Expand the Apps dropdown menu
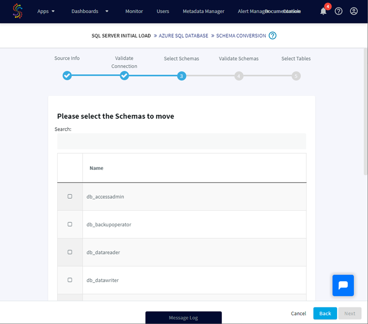 point(46,11)
